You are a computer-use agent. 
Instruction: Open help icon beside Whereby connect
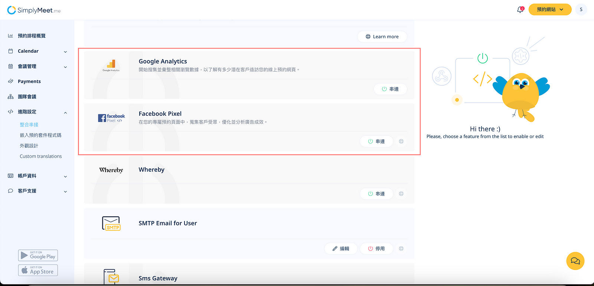click(x=401, y=194)
